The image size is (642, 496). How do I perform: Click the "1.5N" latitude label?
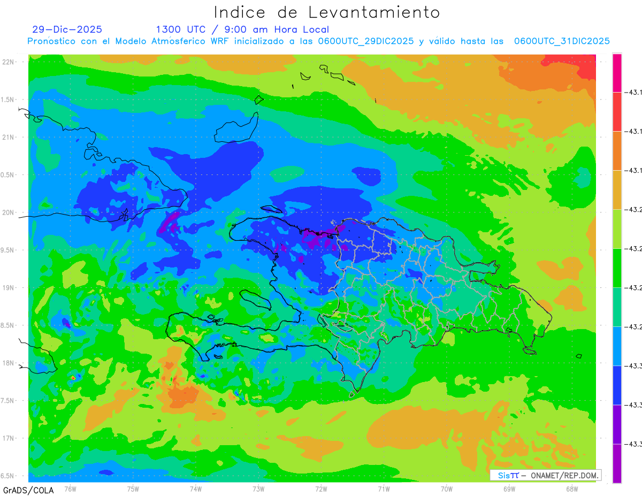tap(8, 100)
